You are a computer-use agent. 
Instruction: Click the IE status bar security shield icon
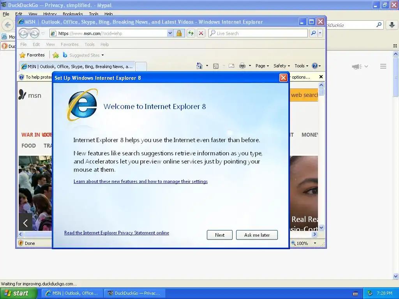pos(21,243)
